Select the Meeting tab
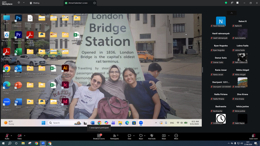260x146 pixels. (x=35, y=3)
